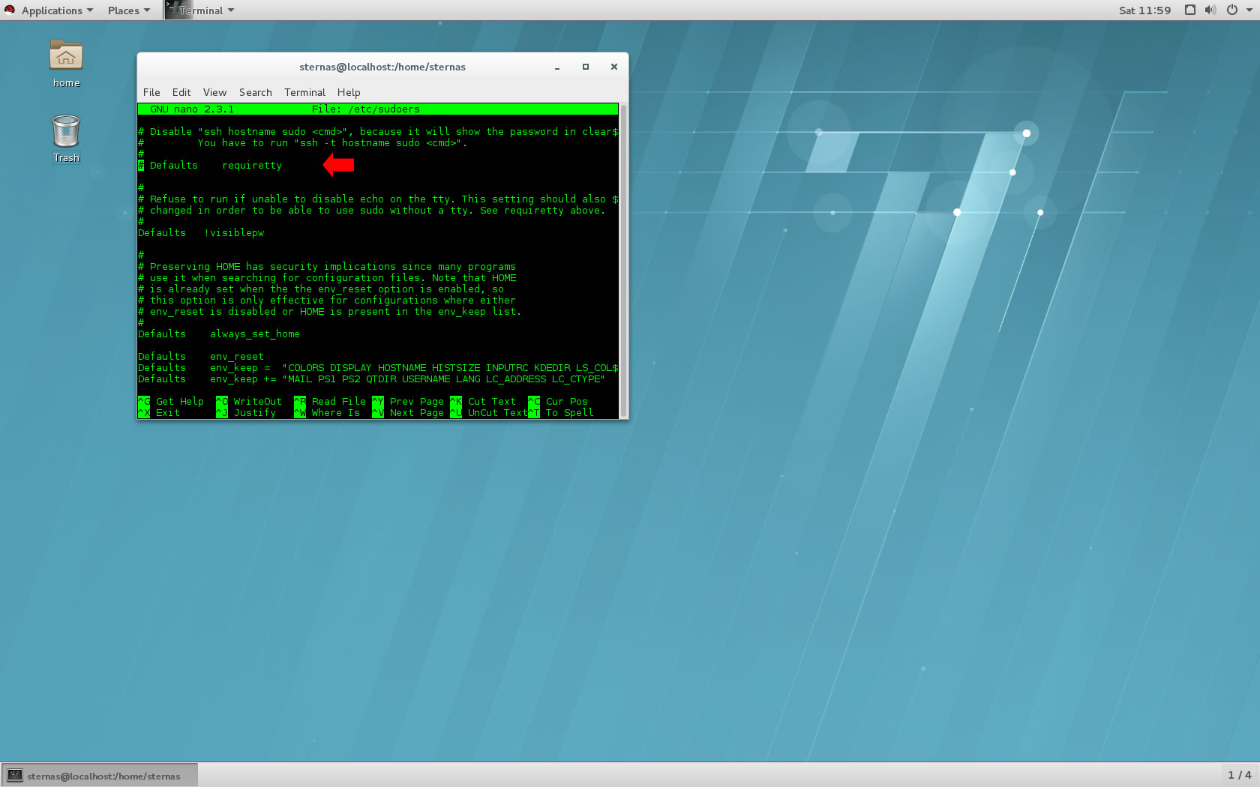Click the terminal window title bar
This screenshot has width=1260, height=787.
(382, 67)
